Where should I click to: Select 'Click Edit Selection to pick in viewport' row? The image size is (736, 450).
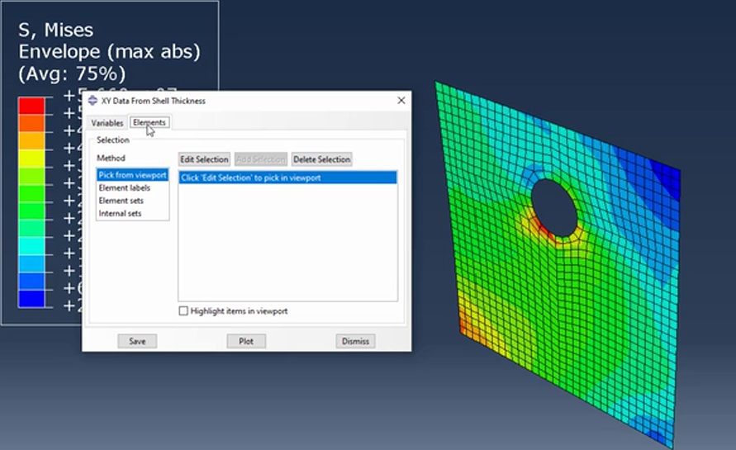(x=287, y=178)
